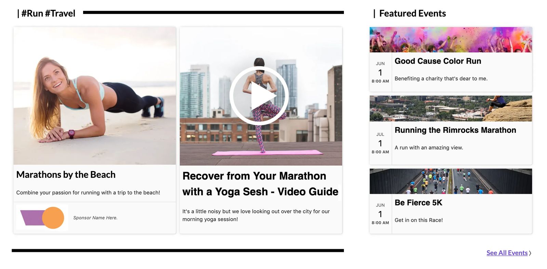This screenshot has width=547, height=269.
Task: Click the chevron beside See All Events
Action: [530, 253]
